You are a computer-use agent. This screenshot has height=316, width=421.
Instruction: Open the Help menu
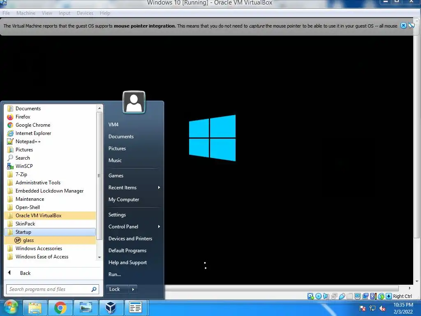(105, 13)
